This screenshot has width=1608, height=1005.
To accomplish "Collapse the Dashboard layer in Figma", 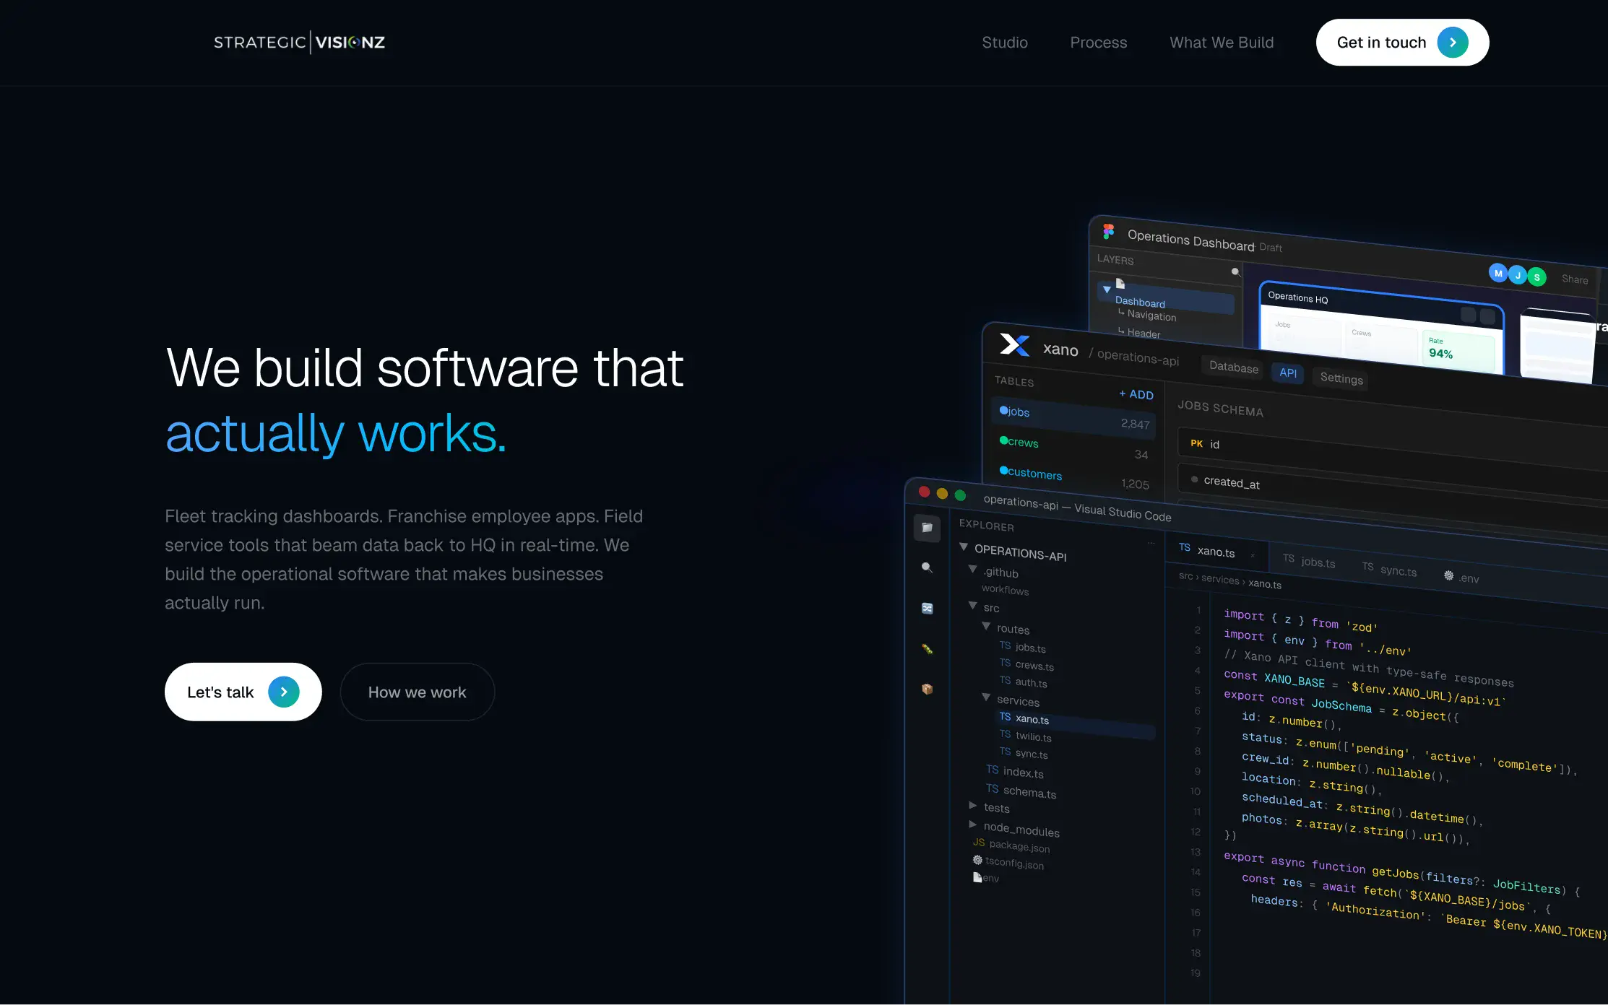I will pyautogui.click(x=1107, y=290).
